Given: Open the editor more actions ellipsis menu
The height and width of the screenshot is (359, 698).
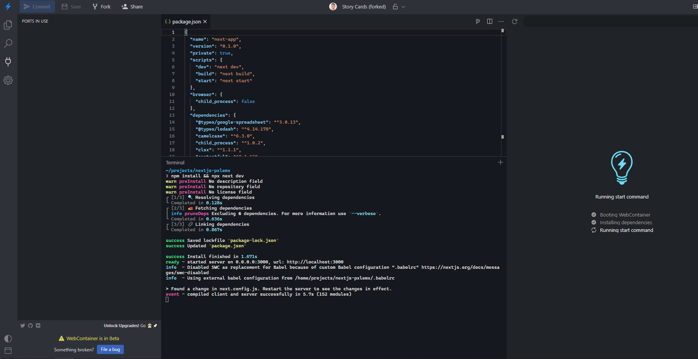Looking at the screenshot, I should point(501,22).
